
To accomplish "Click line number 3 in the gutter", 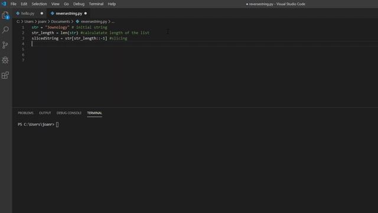I will pyautogui.click(x=23, y=38).
